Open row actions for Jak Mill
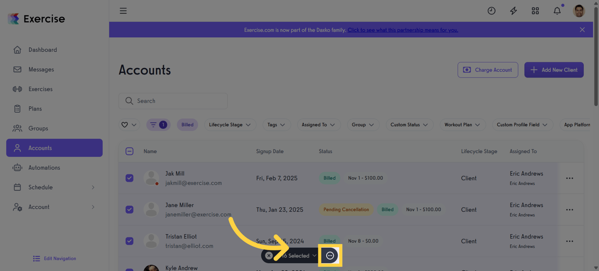 coord(570,178)
